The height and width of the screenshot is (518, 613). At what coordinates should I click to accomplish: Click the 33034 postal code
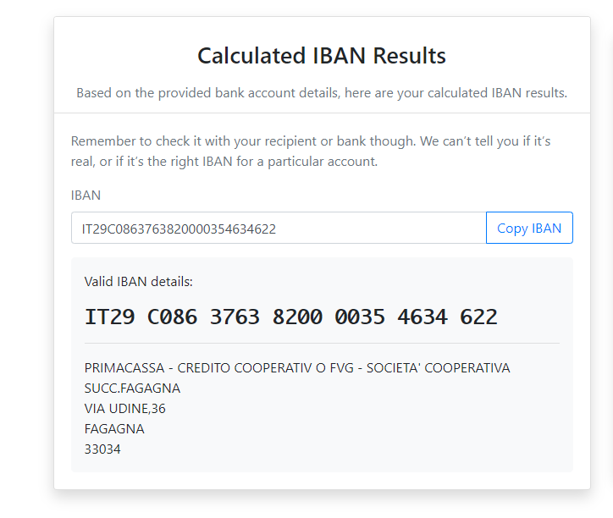tap(102, 449)
